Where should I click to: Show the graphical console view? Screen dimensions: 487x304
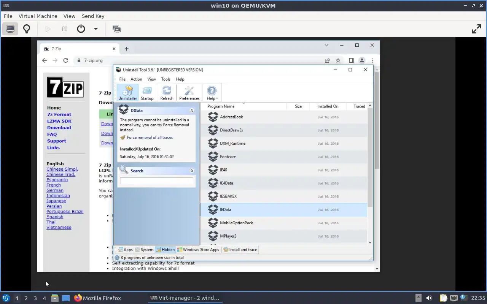(x=10, y=29)
